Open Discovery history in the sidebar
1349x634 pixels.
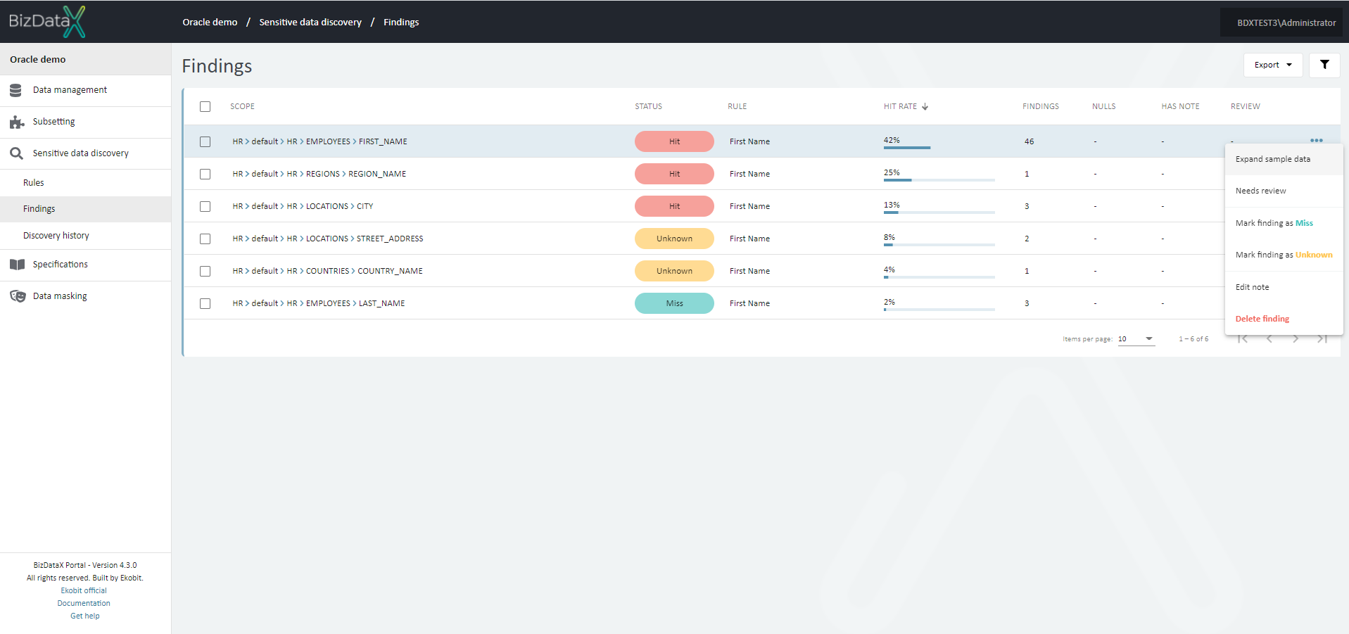[x=85, y=236]
